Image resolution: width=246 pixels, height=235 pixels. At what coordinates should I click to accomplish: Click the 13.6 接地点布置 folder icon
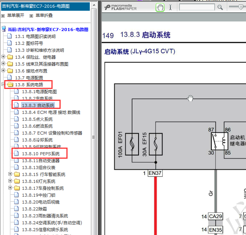click(x=10, y=71)
